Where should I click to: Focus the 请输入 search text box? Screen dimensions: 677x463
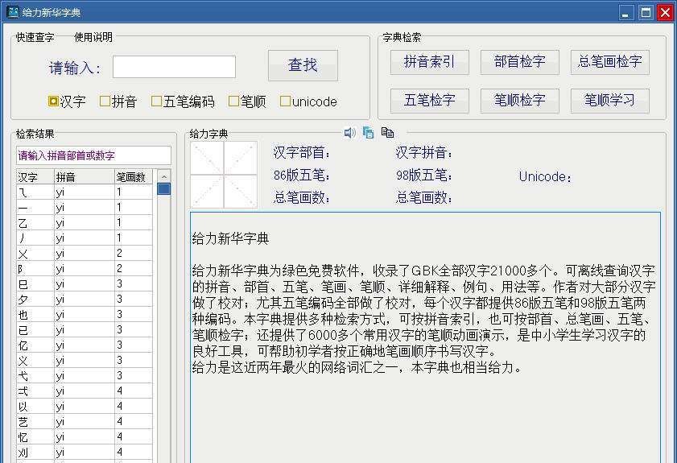coord(174,67)
